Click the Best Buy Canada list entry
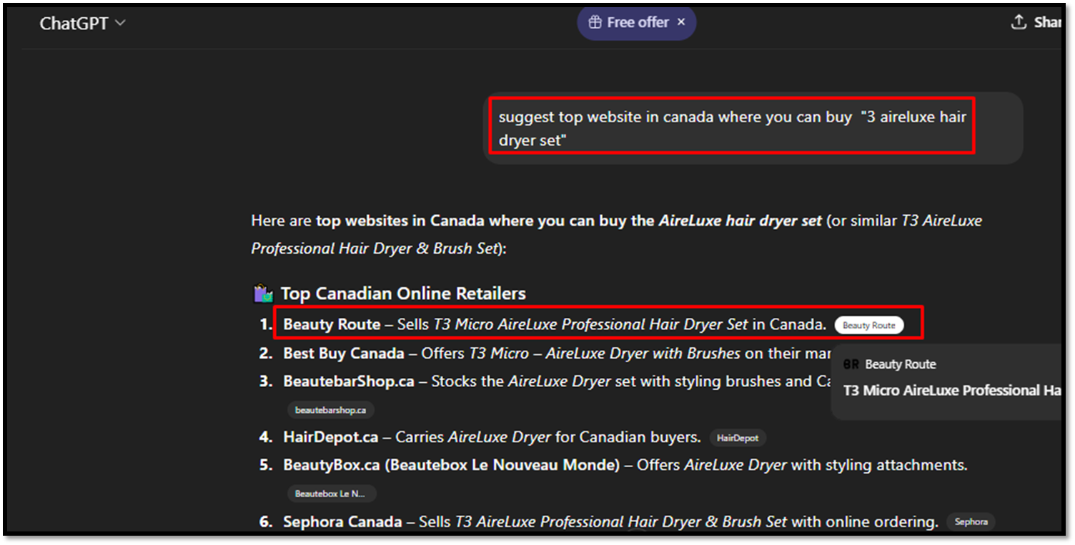This screenshot has height=545, width=1075. (x=343, y=353)
